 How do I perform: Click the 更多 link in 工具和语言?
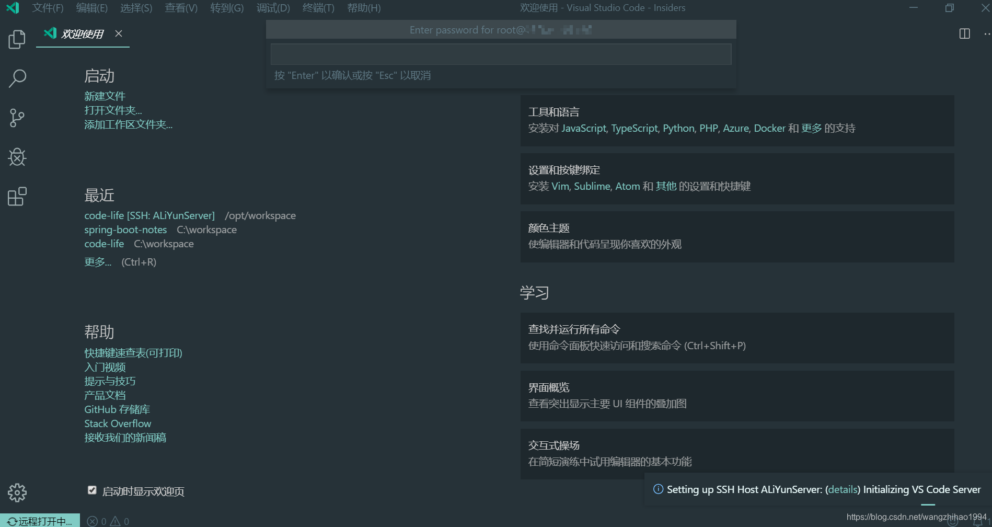[811, 128]
